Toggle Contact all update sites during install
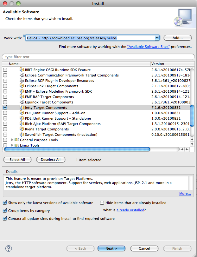197x257 pixels. pos(5,219)
